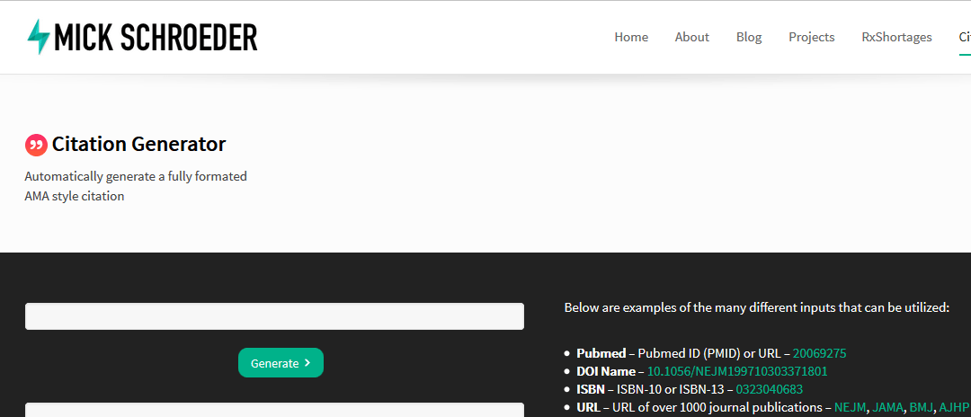Open the NEJM example URL link

pos(851,407)
